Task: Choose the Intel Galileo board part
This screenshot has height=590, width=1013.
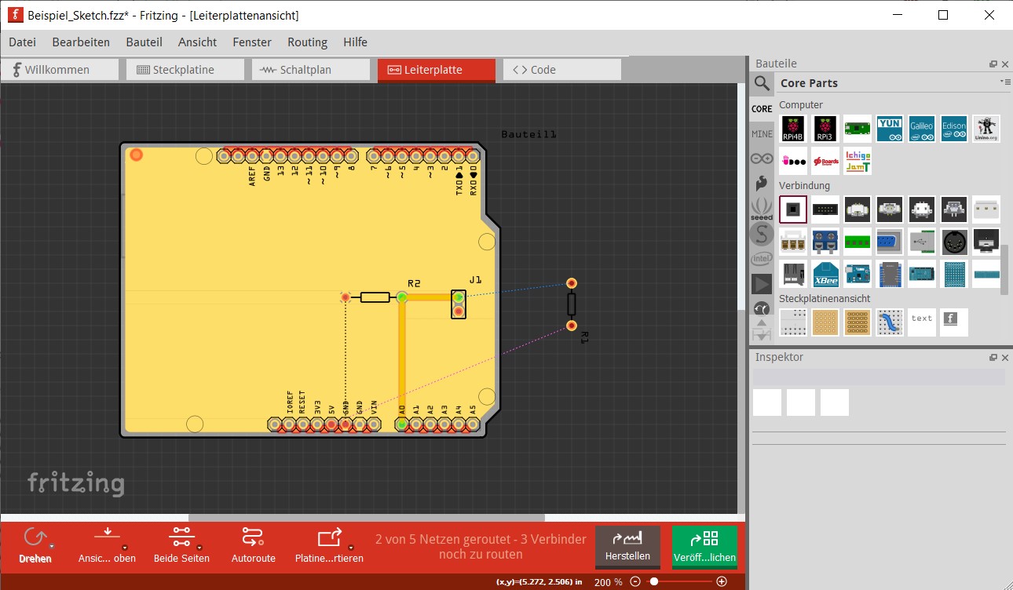Action: 922,129
